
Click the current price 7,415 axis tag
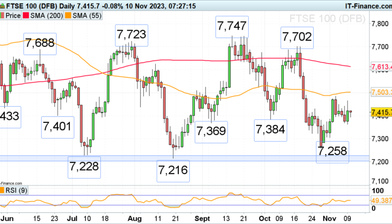pos(379,112)
